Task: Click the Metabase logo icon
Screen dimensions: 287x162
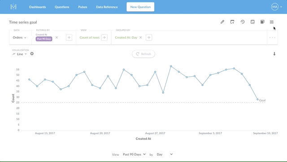Action: coord(13,7)
